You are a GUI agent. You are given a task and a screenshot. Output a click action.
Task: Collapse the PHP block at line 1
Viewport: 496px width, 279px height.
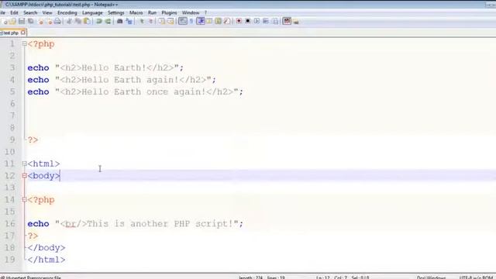point(24,44)
